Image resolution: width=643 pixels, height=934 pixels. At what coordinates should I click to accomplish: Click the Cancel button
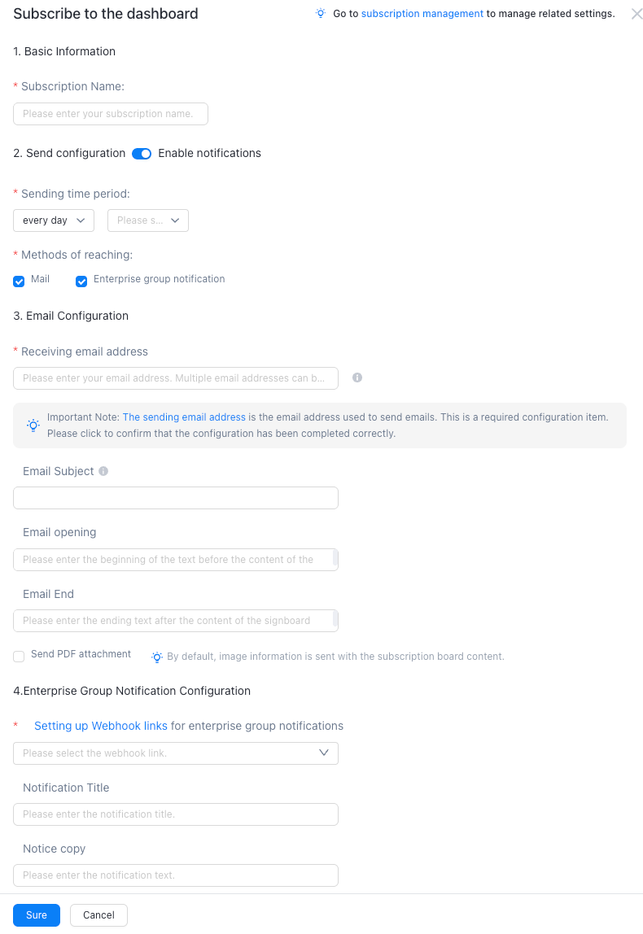pyautogui.click(x=99, y=915)
